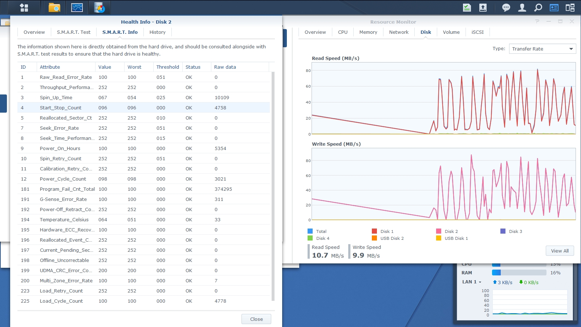The height and width of the screenshot is (327, 581).
Task: Select the Seek_Error_Rate row
Action: click(143, 128)
